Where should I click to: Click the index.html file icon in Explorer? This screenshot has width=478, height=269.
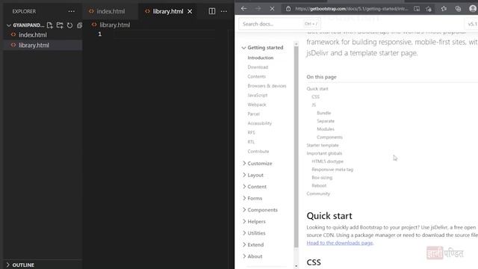coord(13,35)
